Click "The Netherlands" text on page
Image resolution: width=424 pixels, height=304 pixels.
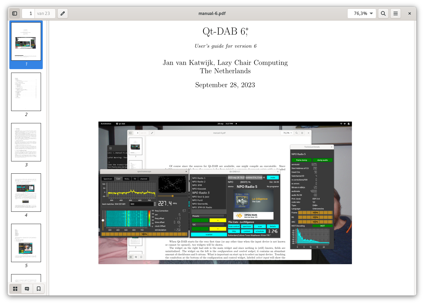coord(225,71)
